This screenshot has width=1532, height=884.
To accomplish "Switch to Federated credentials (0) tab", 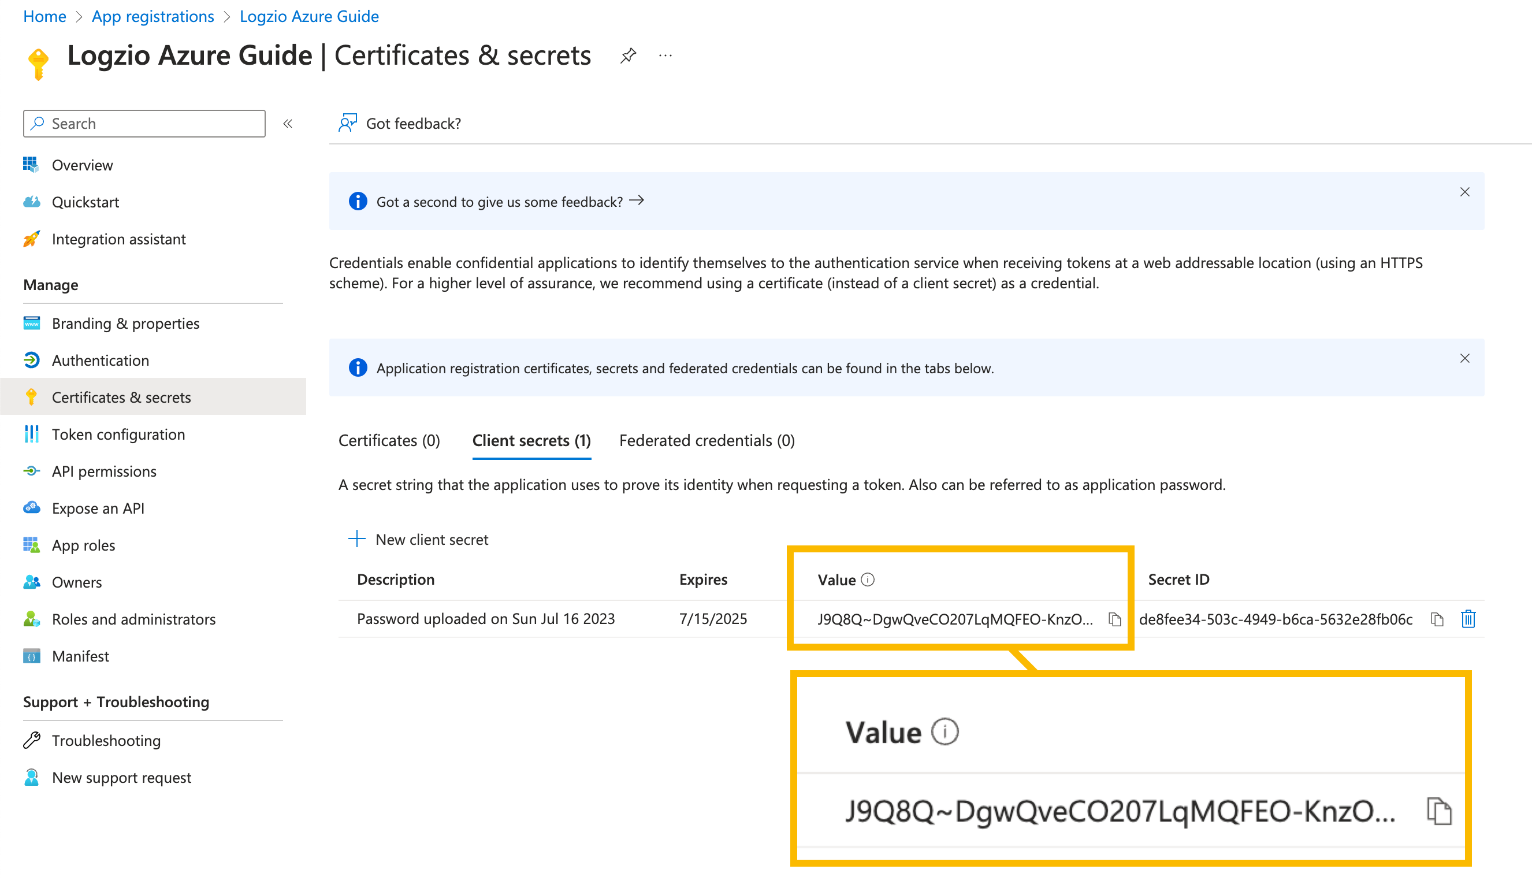I will pos(707,441).
